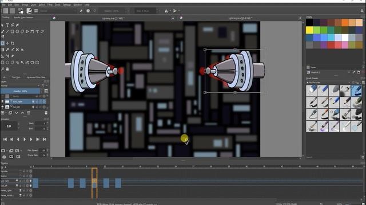Toggle visibility of Coil_right layer

coord(2,101)
